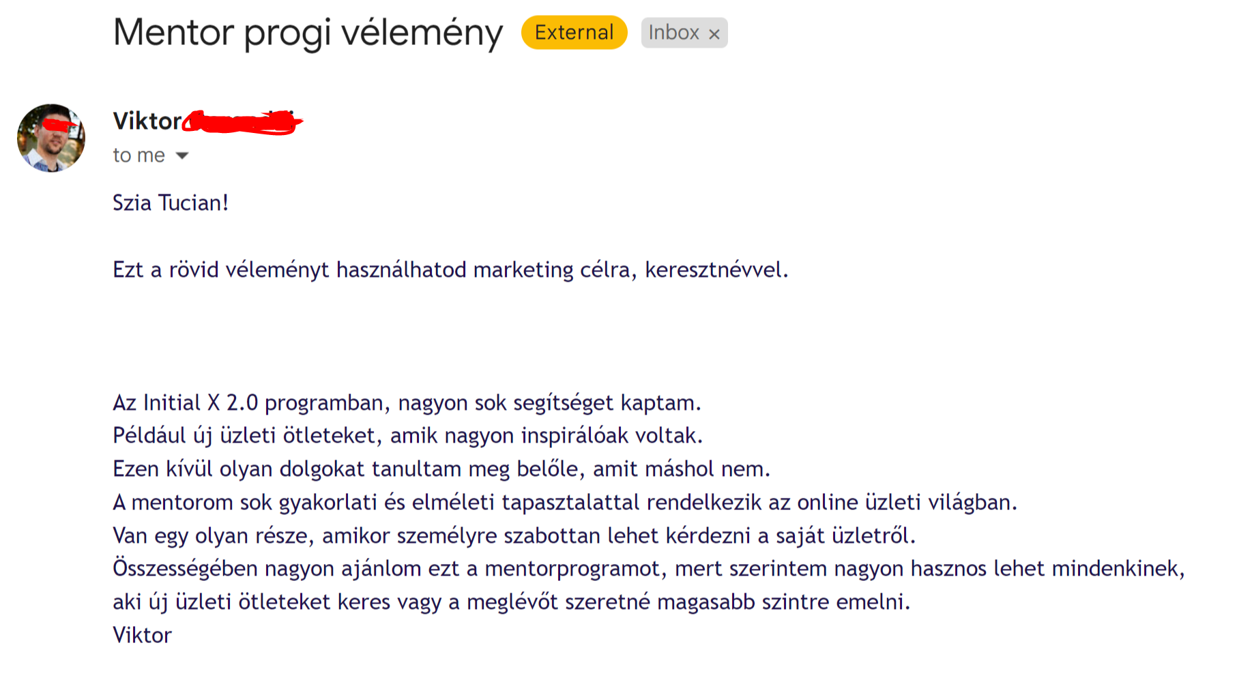The image size is (1252, 699).
Task: Click the red redaction scribble over surname
Action: (x=242, y=122)
